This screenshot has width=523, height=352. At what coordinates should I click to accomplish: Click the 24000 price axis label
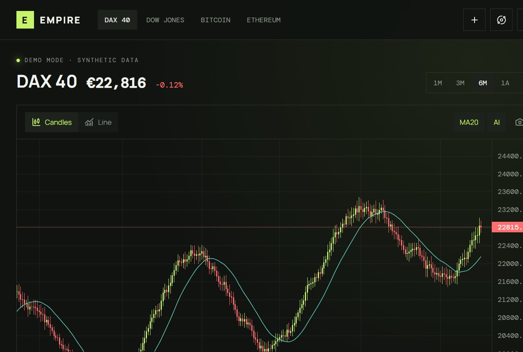click(x=510, y=174)
